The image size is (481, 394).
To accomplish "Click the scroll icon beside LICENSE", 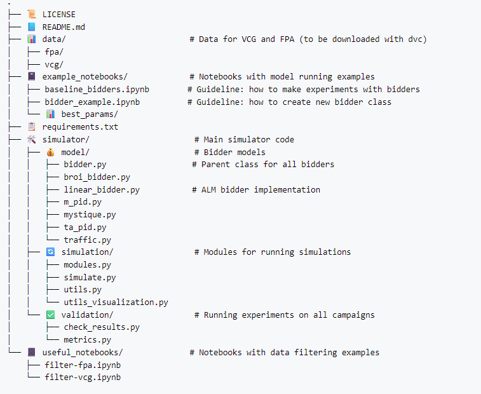I will point(31,14).
